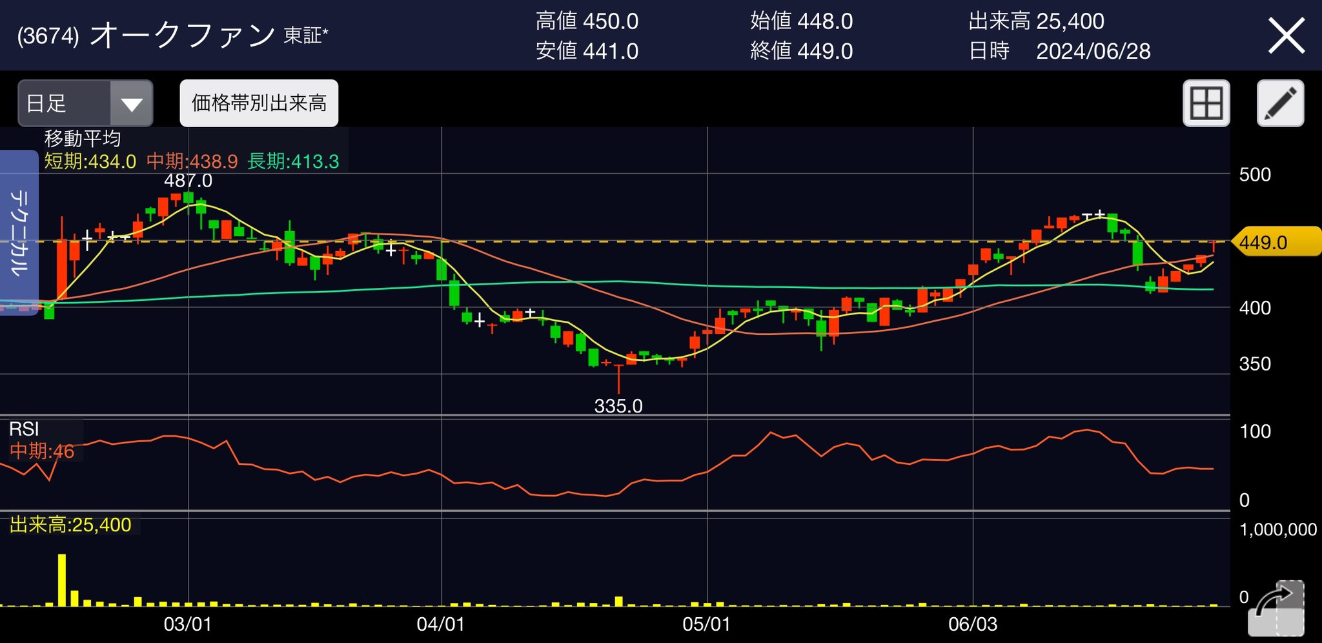
Task: Click the 東証* exchange label
Action: click(x=305, y=36)
